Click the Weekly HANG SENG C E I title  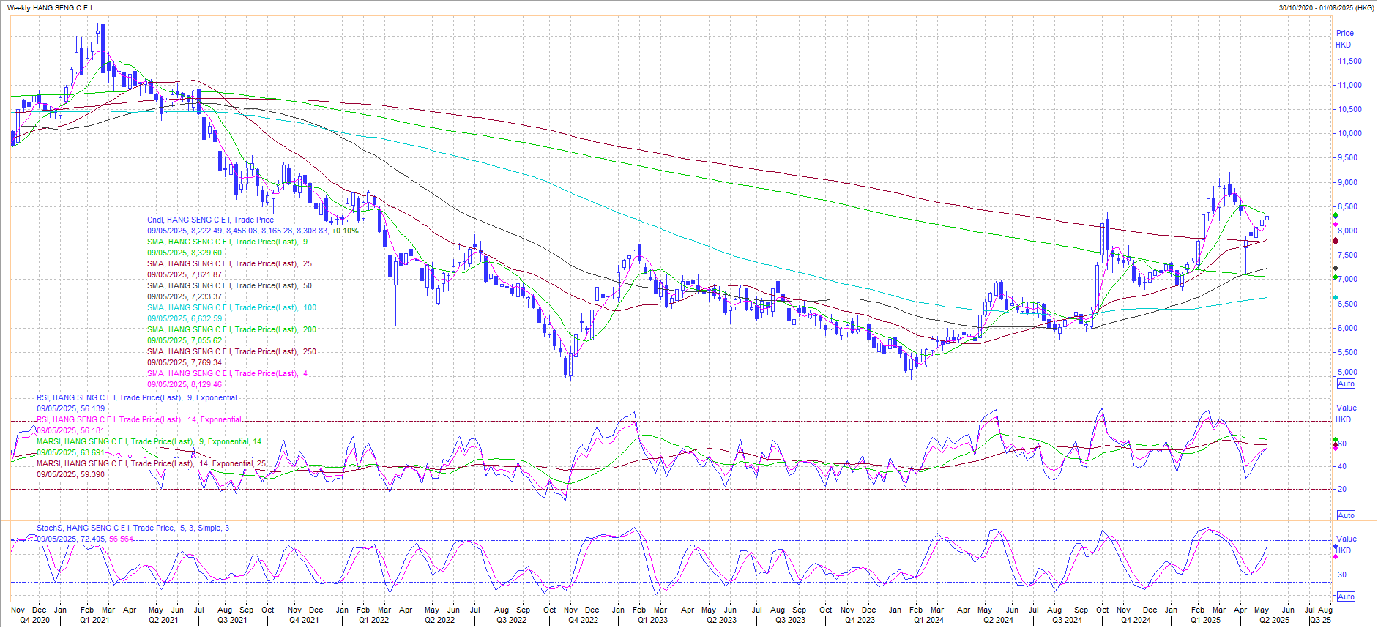[x=49, y=7]
